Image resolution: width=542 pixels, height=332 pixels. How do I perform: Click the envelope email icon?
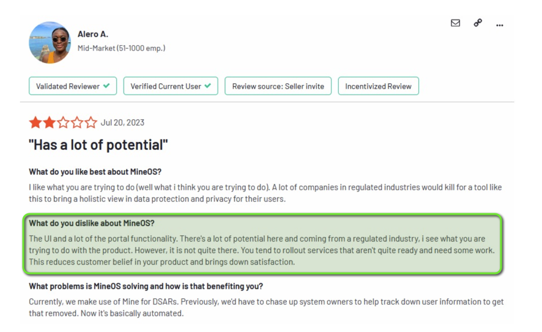tap(455, 23)
